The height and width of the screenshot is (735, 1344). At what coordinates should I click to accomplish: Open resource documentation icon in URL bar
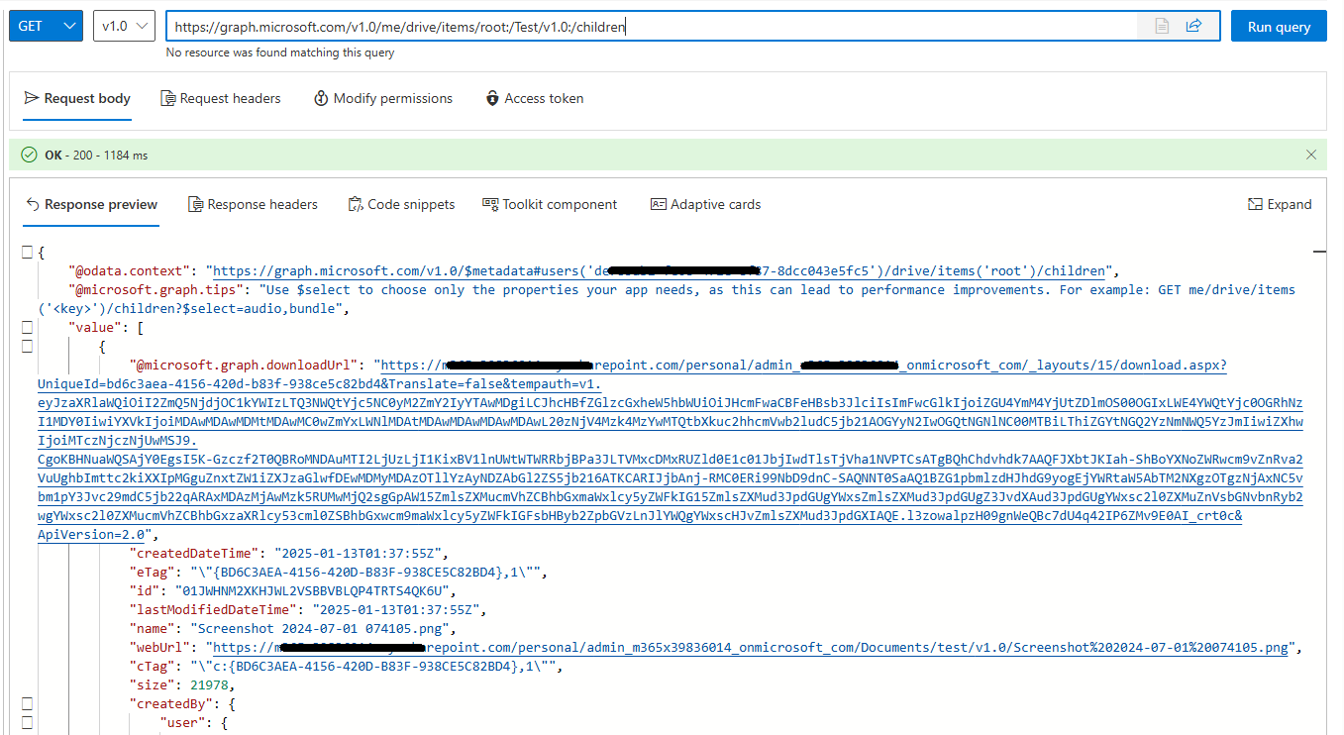1163,26
